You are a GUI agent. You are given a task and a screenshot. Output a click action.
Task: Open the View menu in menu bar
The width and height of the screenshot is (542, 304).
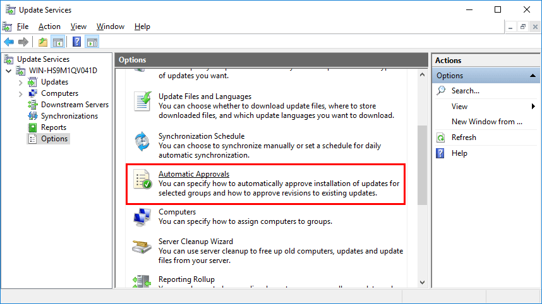coord(78,26)
